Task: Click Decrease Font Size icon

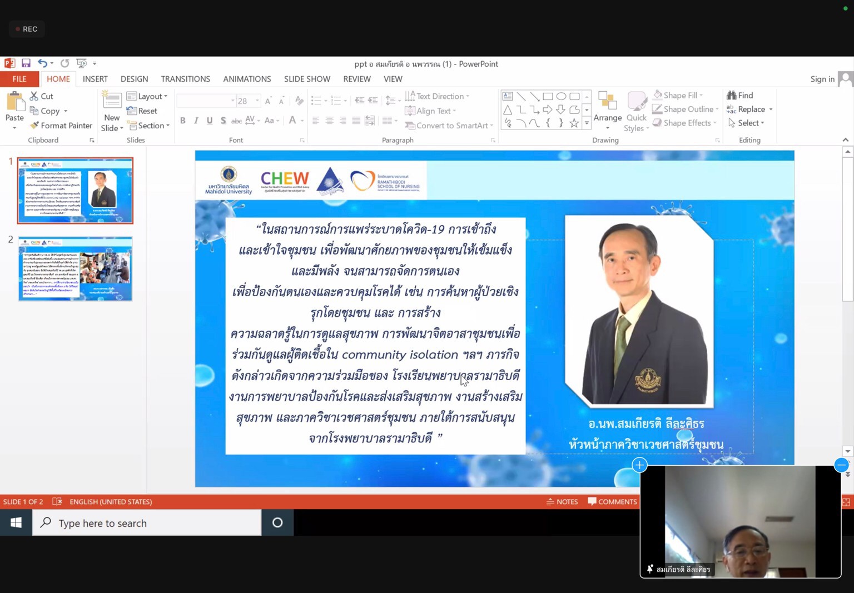Action: 282,101
